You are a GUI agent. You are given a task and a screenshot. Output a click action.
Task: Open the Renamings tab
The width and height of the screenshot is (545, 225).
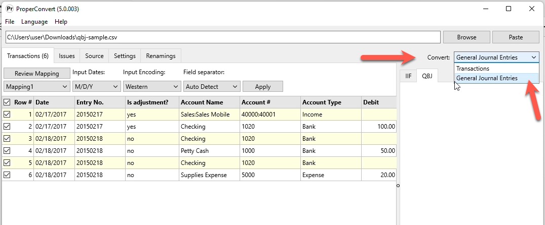[161, 55]
